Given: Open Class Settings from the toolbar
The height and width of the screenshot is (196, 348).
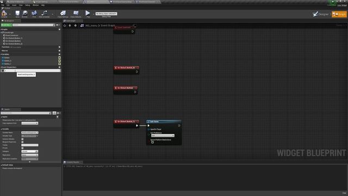Looking at the screenshot, I should tap(63, 14).
